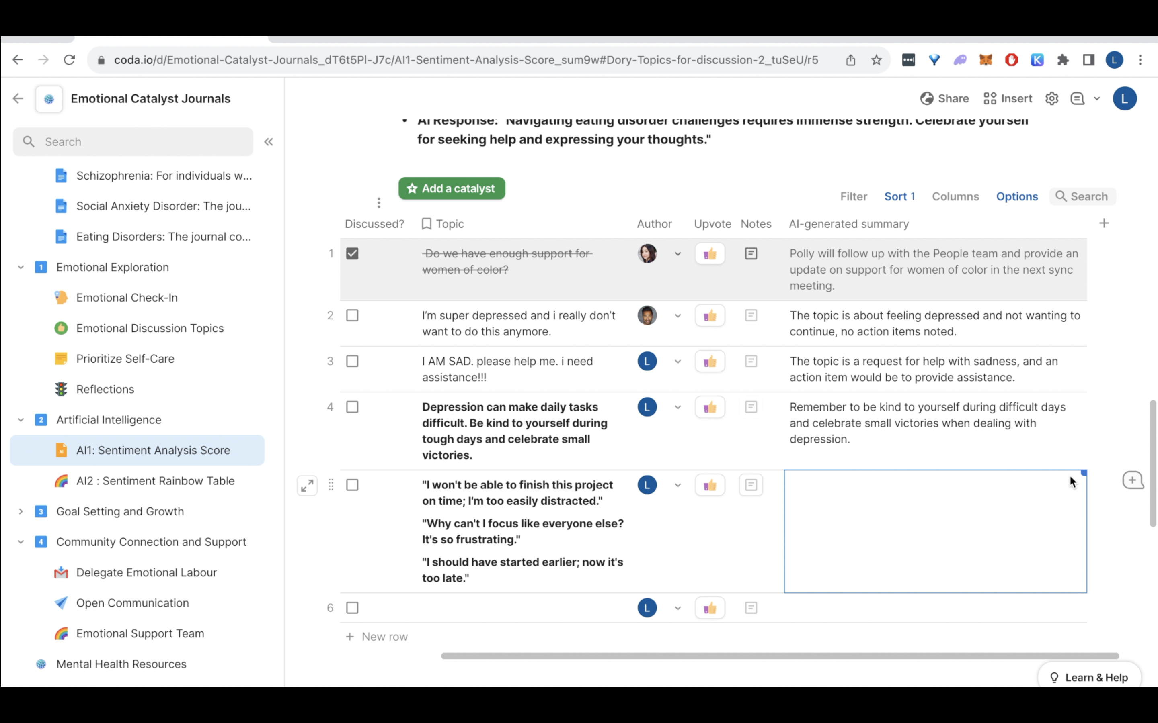The height and width of the screenshot is (723, 1158).
Task: Add a new column with plus icon
Action: pyautogui.click(x=1104, y=223)
